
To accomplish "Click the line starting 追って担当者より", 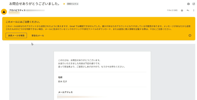I will tap(92, 67).
